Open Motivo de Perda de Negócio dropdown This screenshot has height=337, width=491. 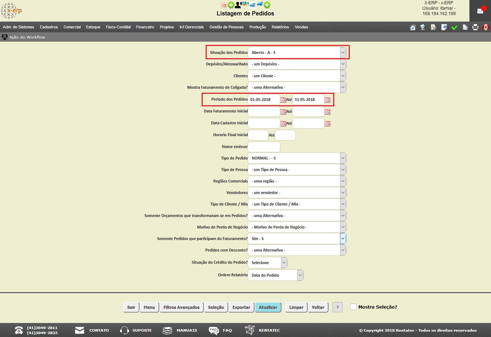pos(297,227)
